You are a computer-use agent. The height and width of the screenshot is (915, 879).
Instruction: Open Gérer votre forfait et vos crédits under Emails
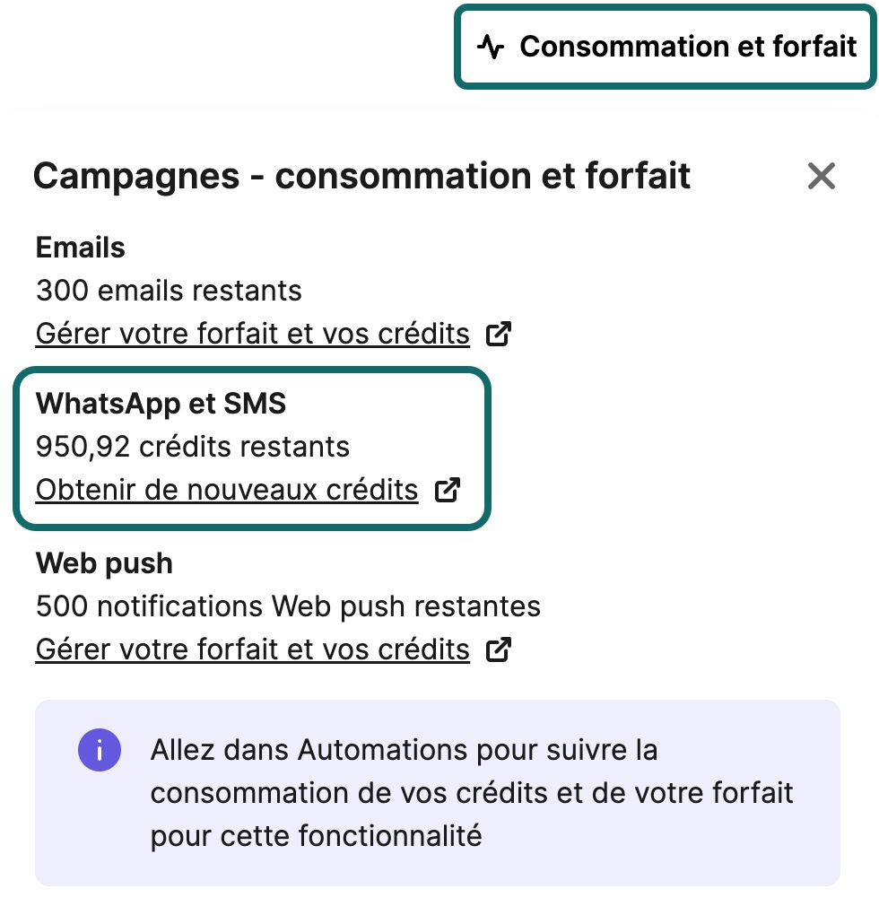tap(251, 333)
